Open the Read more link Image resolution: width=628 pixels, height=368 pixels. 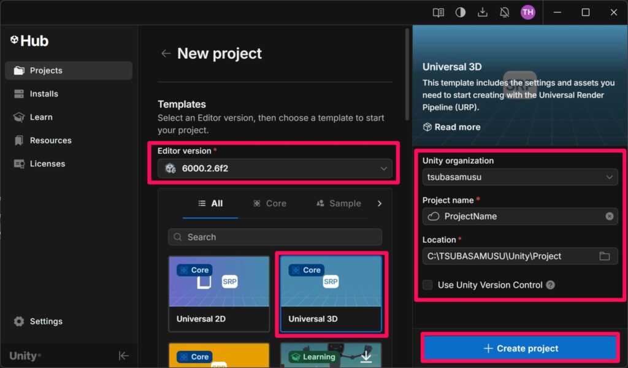click(451, 127)
